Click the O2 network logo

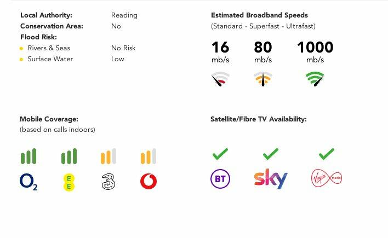(x=28, y=182)
